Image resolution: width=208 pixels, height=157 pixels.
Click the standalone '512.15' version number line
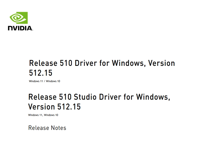tap(41, 73)
